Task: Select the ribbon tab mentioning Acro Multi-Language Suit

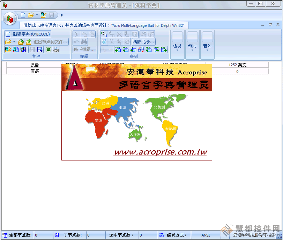Action: [104, 25]
